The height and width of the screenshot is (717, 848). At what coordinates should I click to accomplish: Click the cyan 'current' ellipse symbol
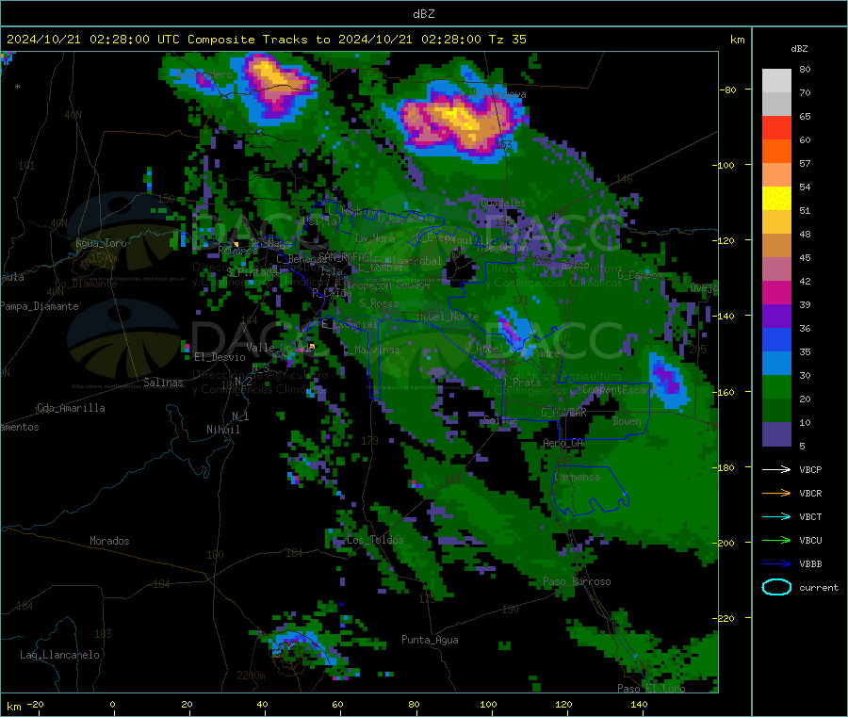(x=776, y=587)
